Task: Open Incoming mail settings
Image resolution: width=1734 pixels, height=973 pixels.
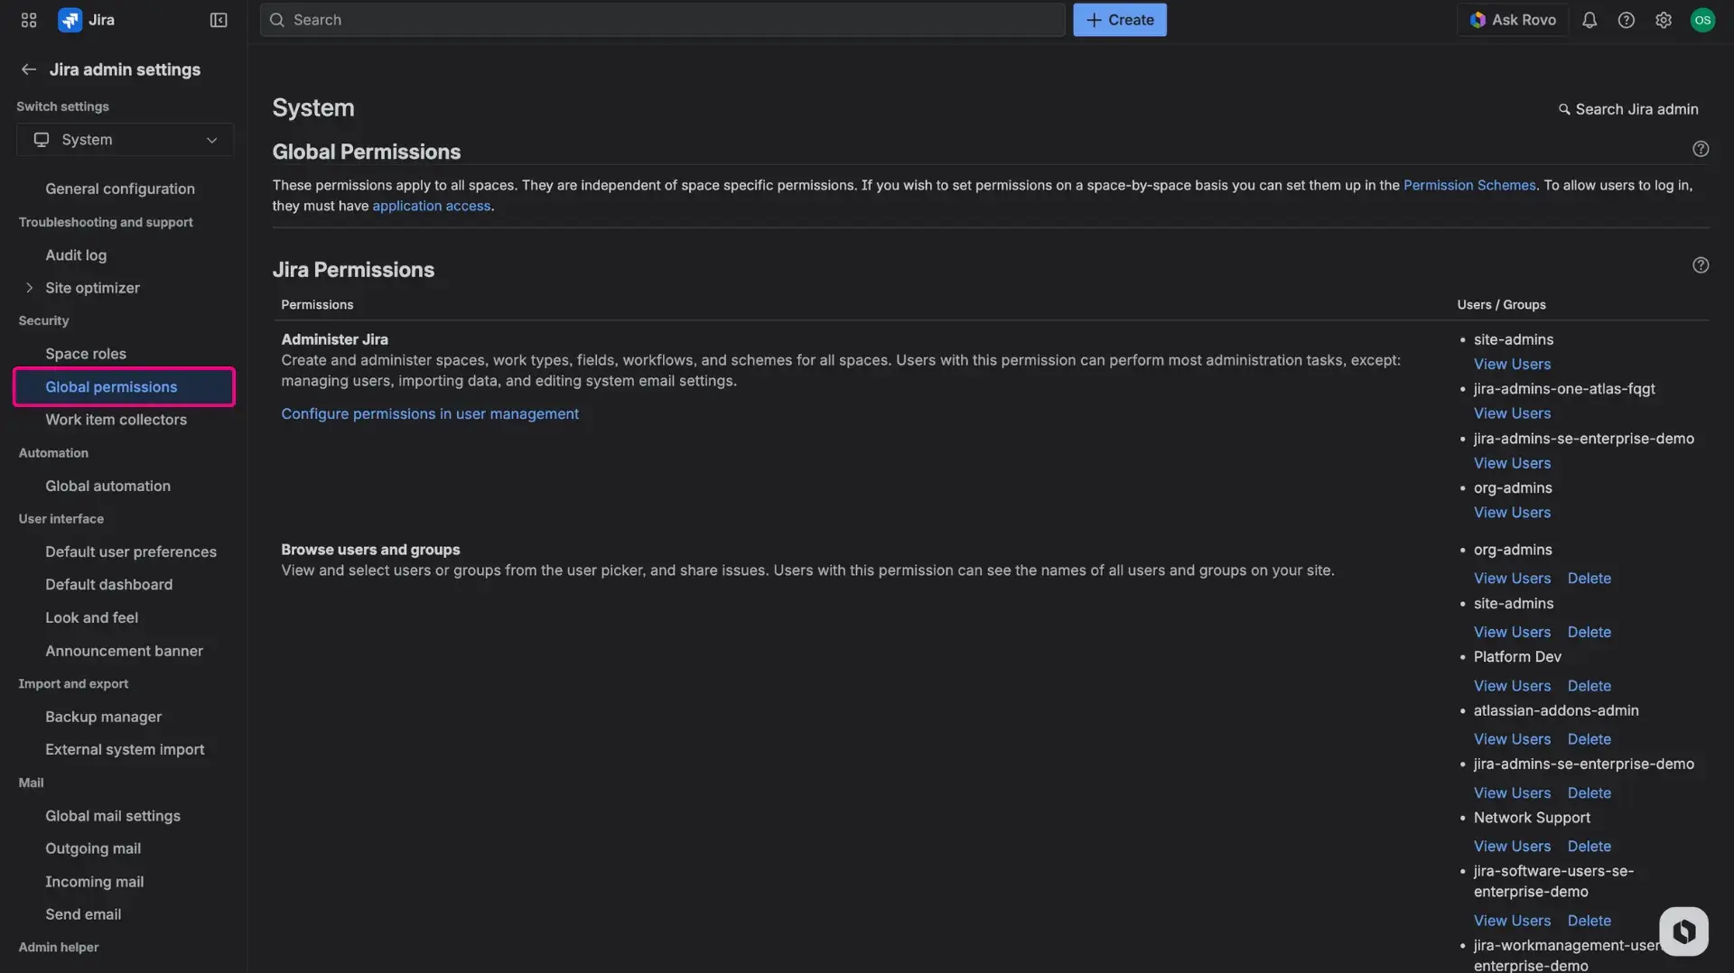Action: [94, 881]
